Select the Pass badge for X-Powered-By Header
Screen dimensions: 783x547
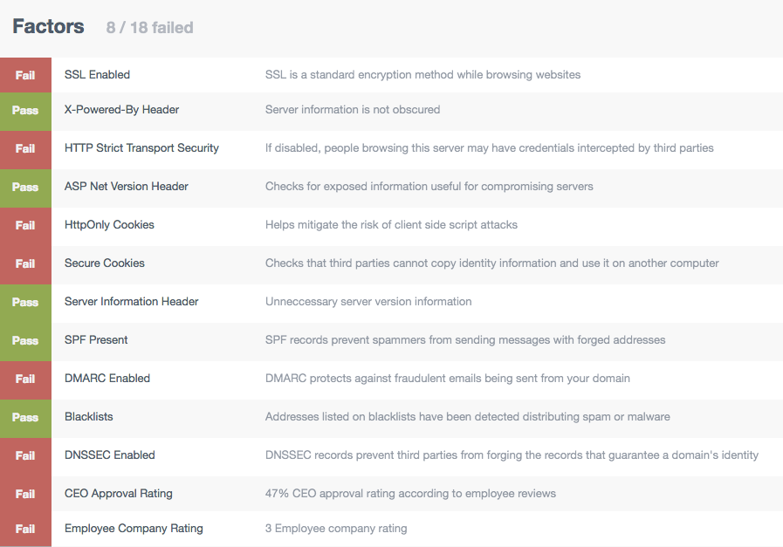[x=25, y=110]
